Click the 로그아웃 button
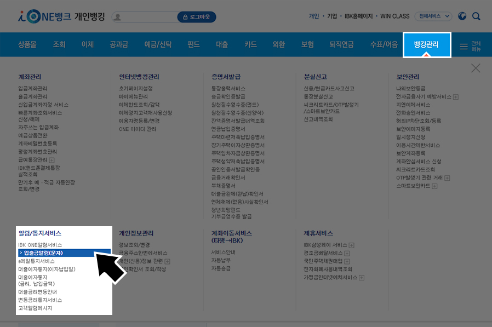The height and width of the screenshot is (327, 492). pyautogui.click(x=197, y=17)
